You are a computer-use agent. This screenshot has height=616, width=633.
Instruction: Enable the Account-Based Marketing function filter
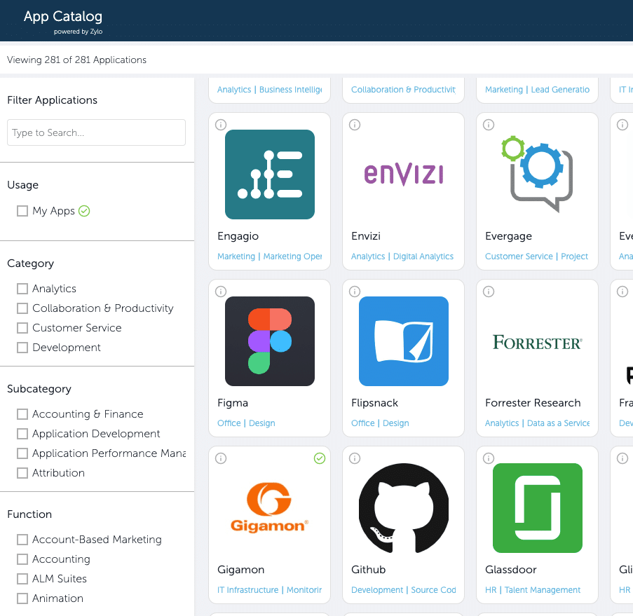pyautogui.click(x=22, y=540)
